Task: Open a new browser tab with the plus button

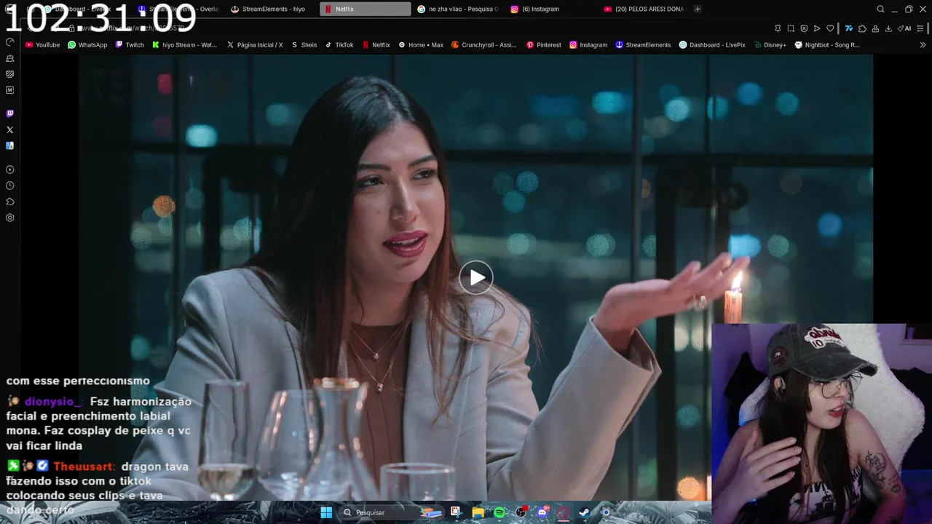Action: point(698,9)
